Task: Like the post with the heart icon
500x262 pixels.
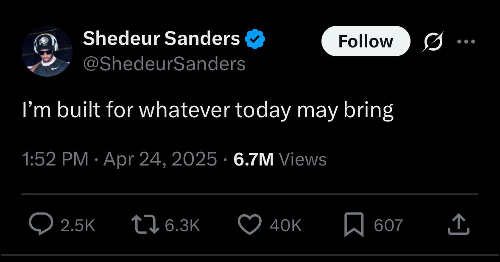Action: coord(250,224)
